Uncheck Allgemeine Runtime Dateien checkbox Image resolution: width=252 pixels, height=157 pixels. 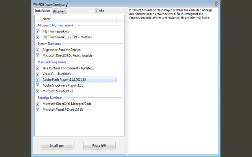pos(38,50)
